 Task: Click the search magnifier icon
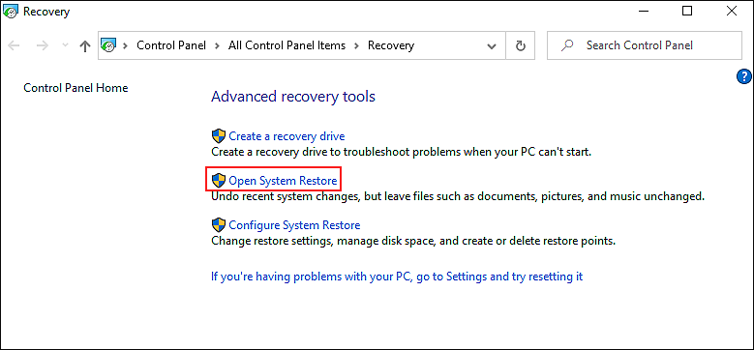(x=568, y=45)
